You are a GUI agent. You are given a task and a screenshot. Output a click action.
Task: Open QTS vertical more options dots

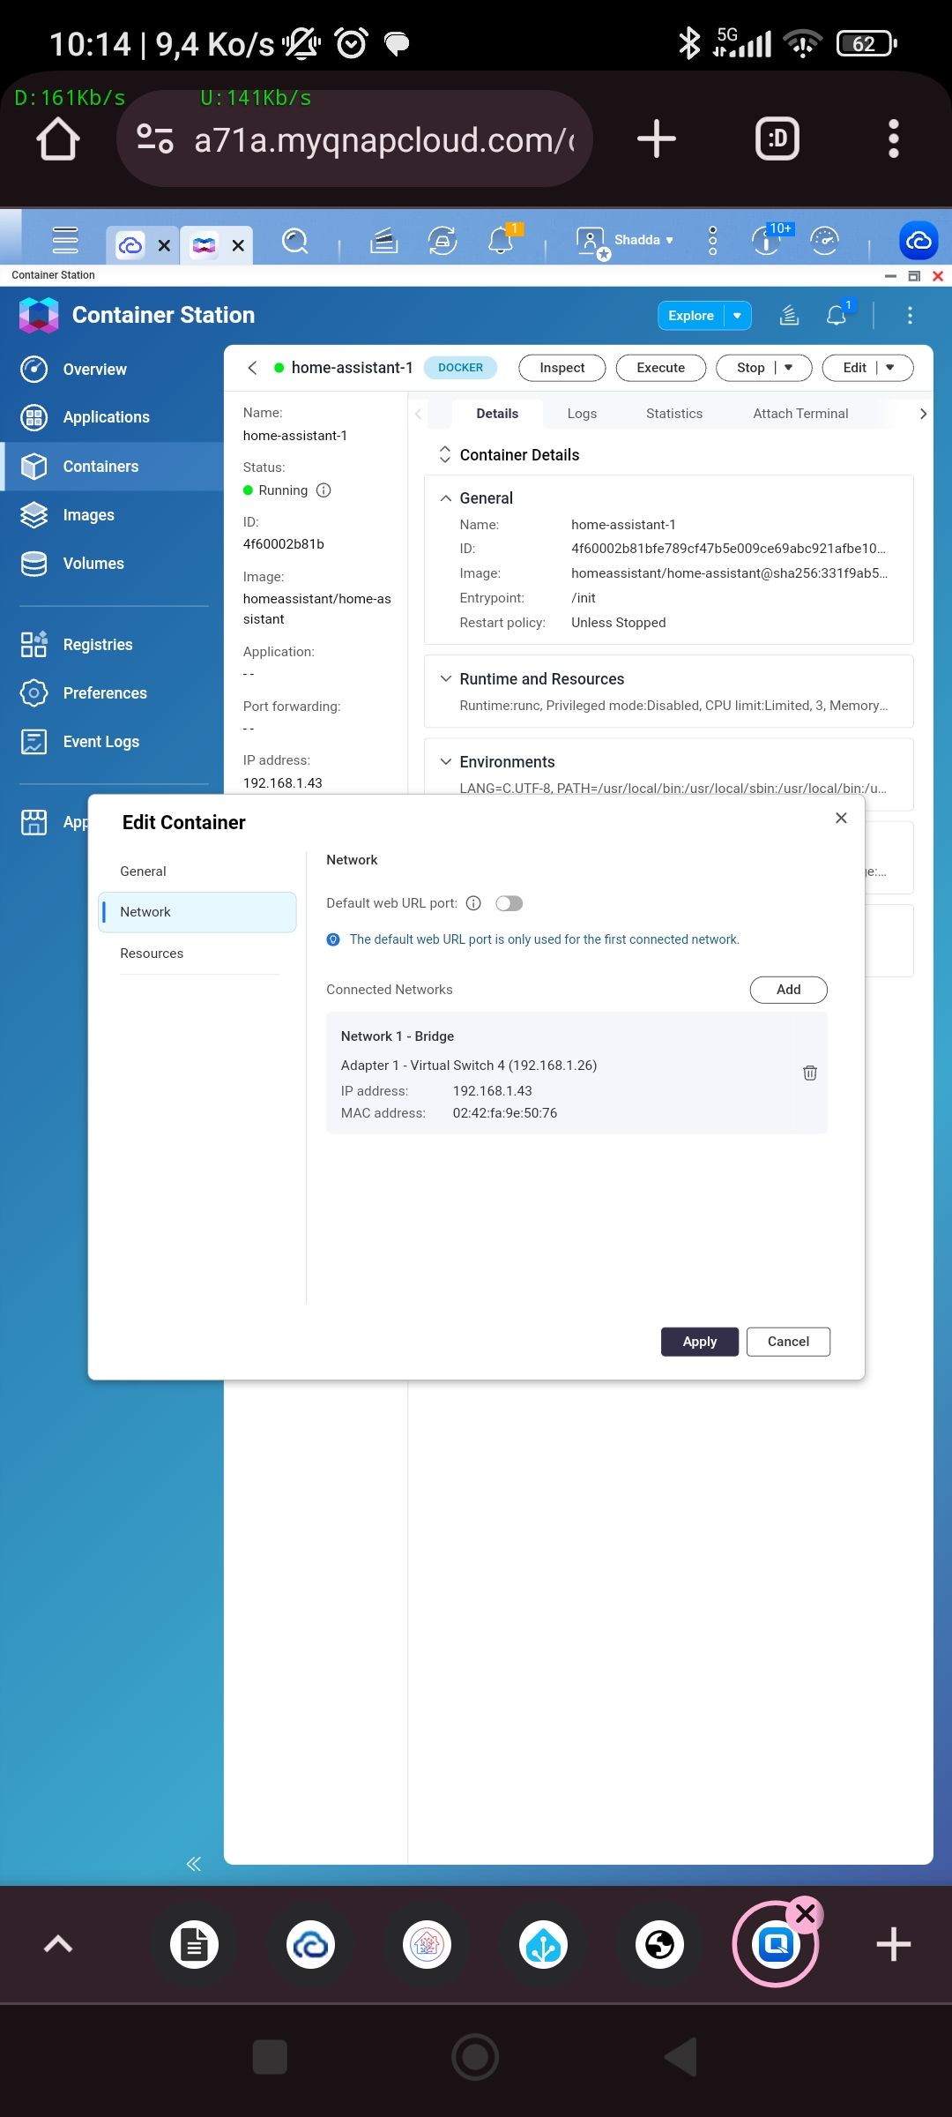click(712, 240)
